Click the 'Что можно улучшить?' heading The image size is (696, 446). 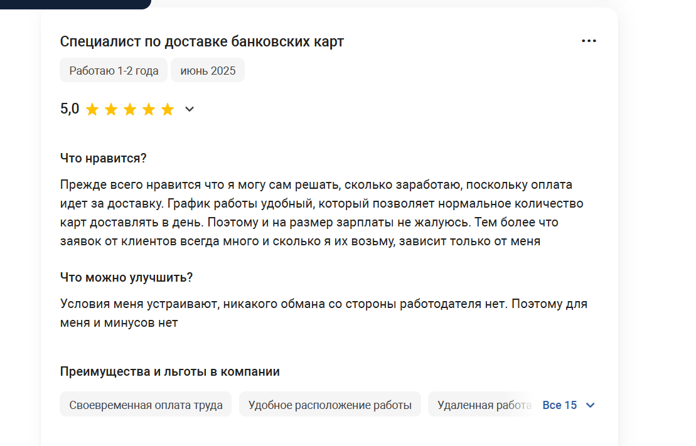126,277
